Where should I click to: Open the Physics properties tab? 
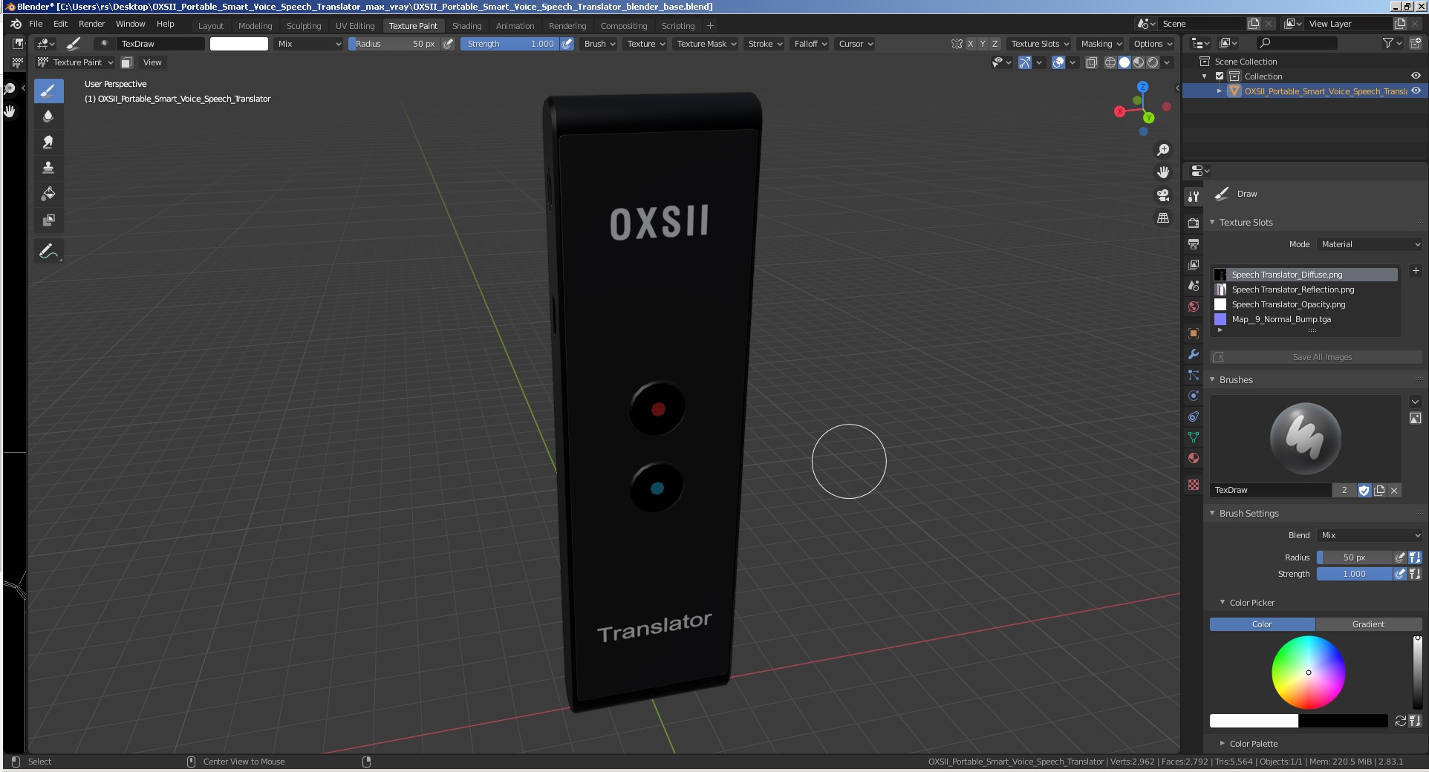1194,396
